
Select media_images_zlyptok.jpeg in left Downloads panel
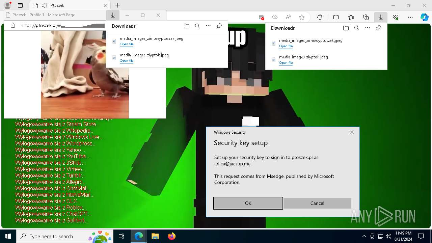coord(144,55)
